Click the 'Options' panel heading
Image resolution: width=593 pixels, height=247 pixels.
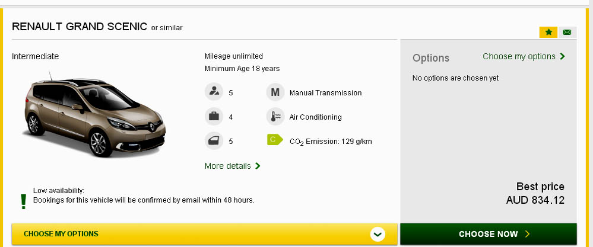[431, 58]
